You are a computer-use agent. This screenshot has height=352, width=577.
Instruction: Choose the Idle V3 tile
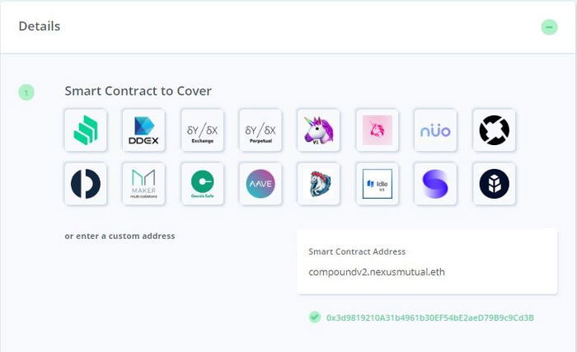coord(378,184)
